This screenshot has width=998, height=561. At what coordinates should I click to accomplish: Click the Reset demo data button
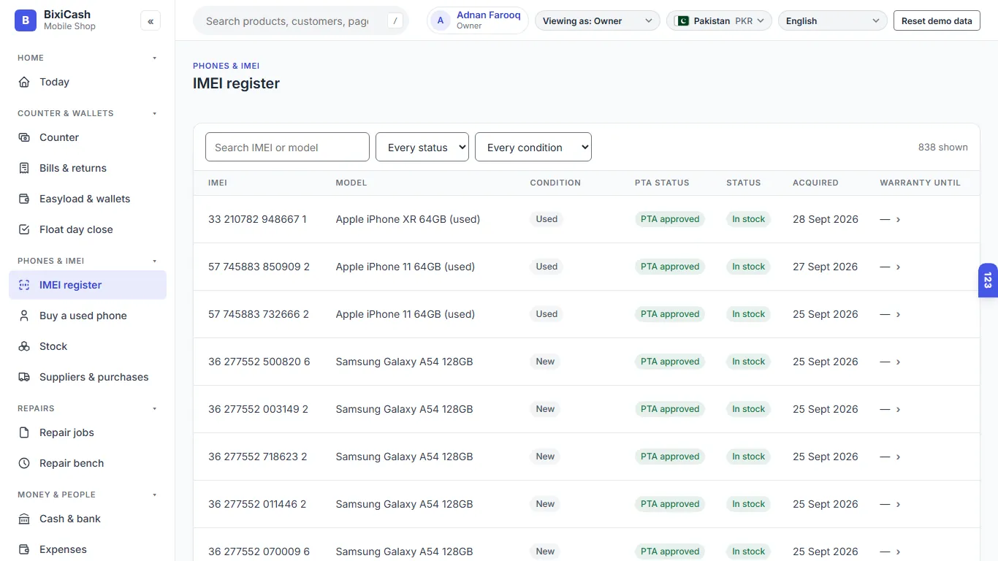click(937, 20)
